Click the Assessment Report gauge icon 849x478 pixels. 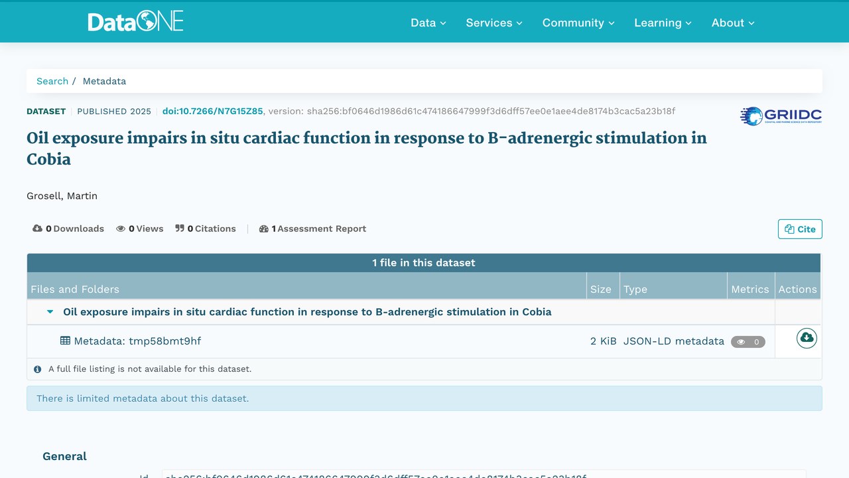click(264, 228)
